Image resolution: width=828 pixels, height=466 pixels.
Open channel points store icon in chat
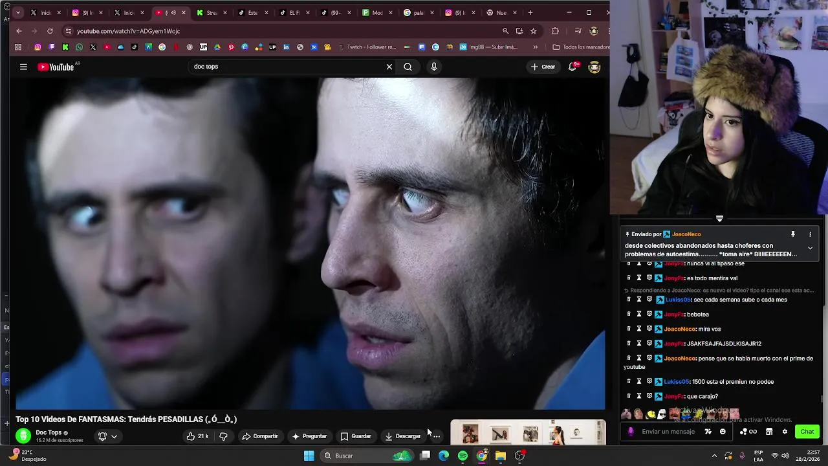pos(769,432)
